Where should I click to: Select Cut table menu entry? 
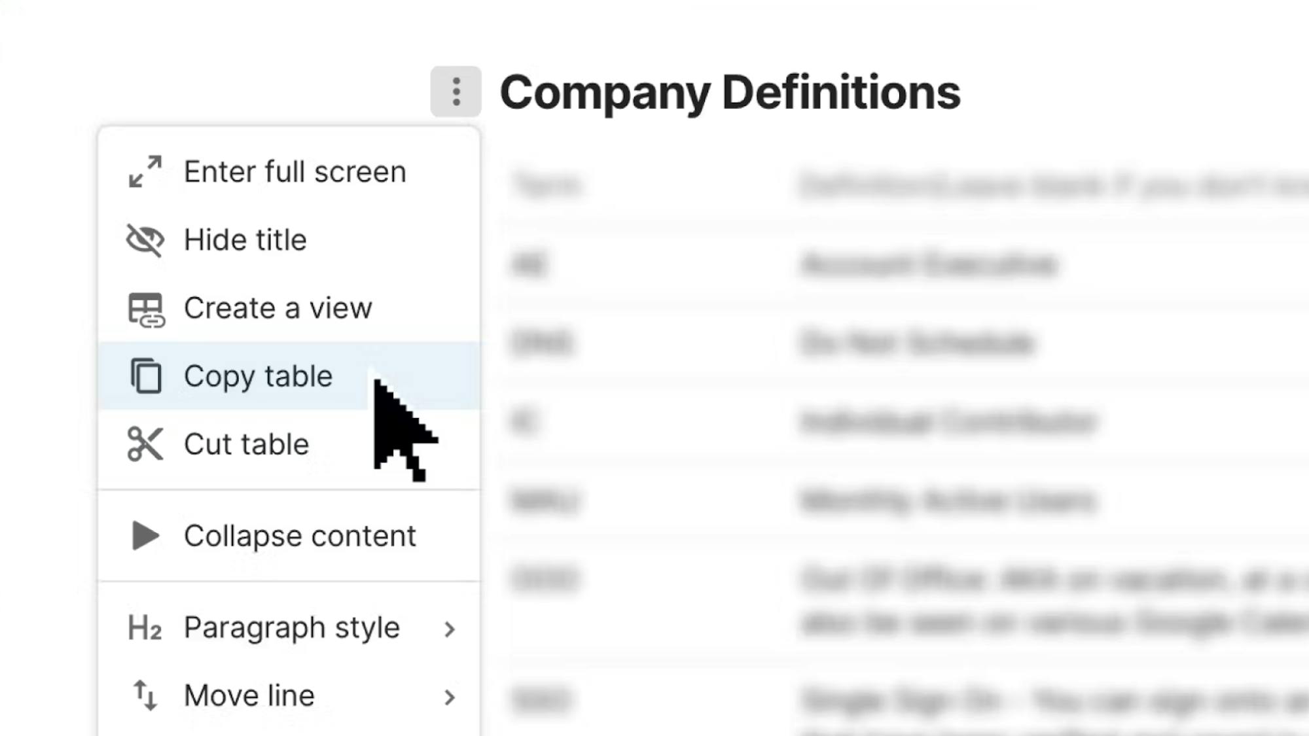[246, 445]
